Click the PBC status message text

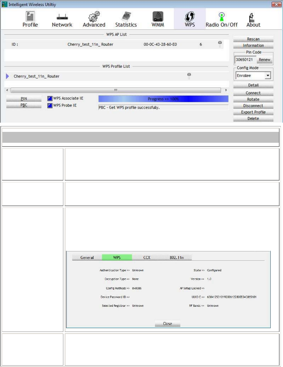(129, 107)
